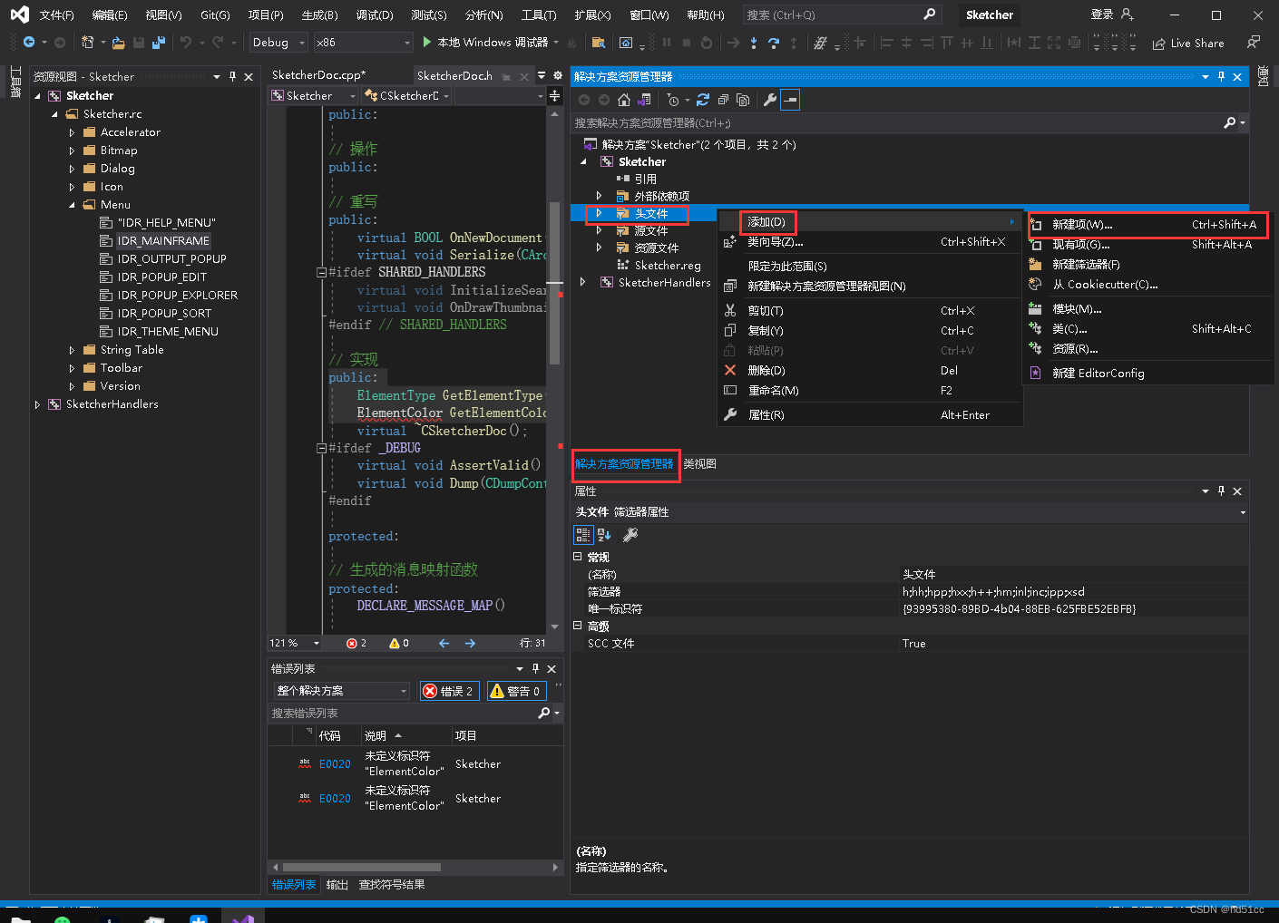Open the Debug configuration dropdown

point(278,43)
